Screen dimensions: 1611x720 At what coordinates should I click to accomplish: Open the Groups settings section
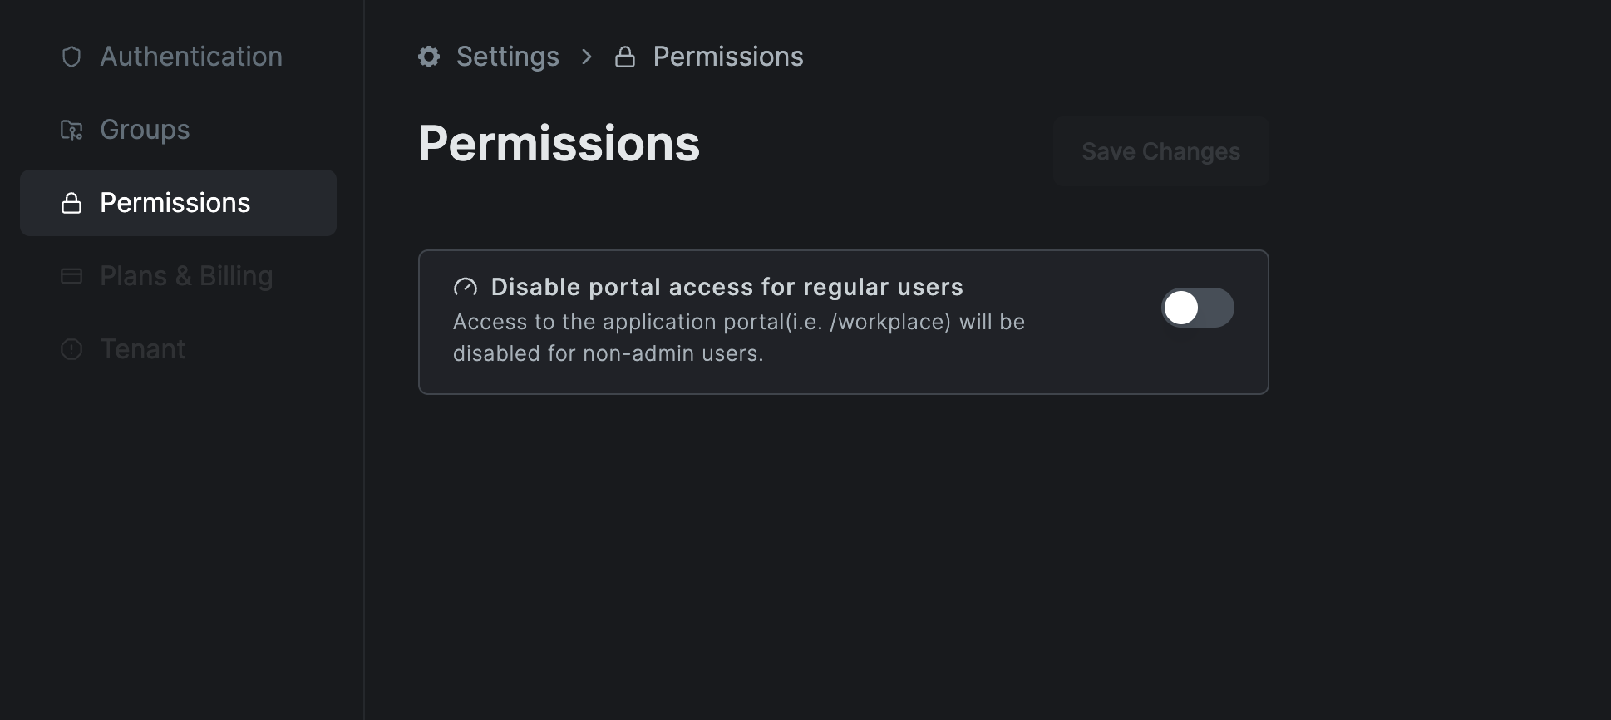[x=145, y=130]
